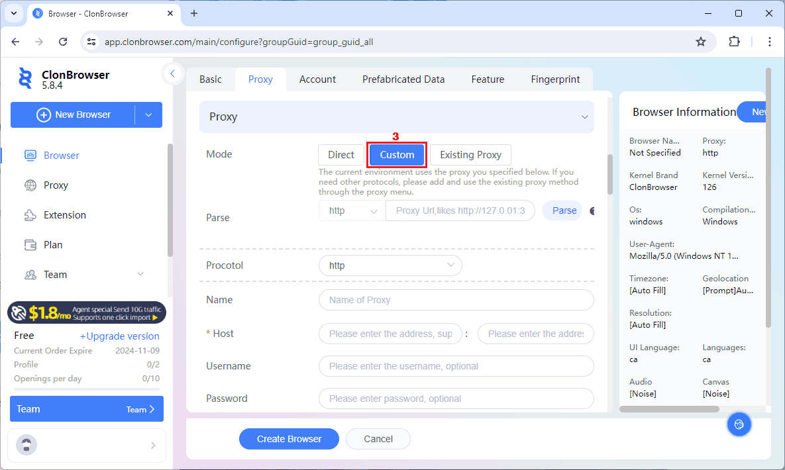Image resolution: width=785 pixels, height=470 pixels.
Task: Open the Parse protocol type dropdown
Action: click(x=352, y=211)
